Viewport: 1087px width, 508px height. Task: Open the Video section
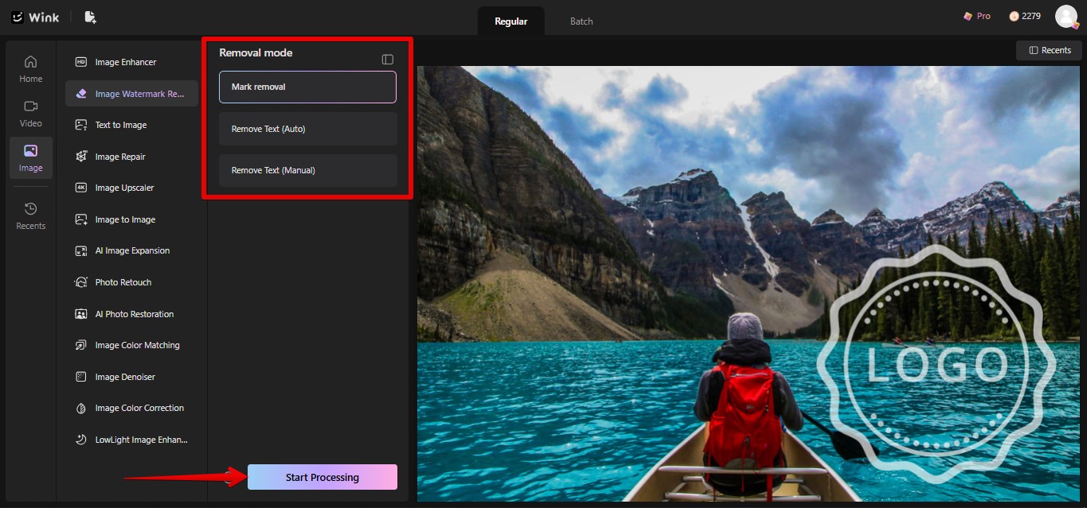tap(31, 114)
